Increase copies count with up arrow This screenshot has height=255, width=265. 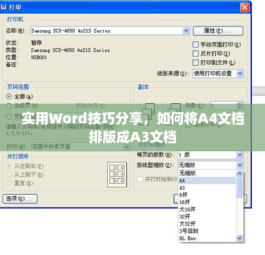click(240, 104)
